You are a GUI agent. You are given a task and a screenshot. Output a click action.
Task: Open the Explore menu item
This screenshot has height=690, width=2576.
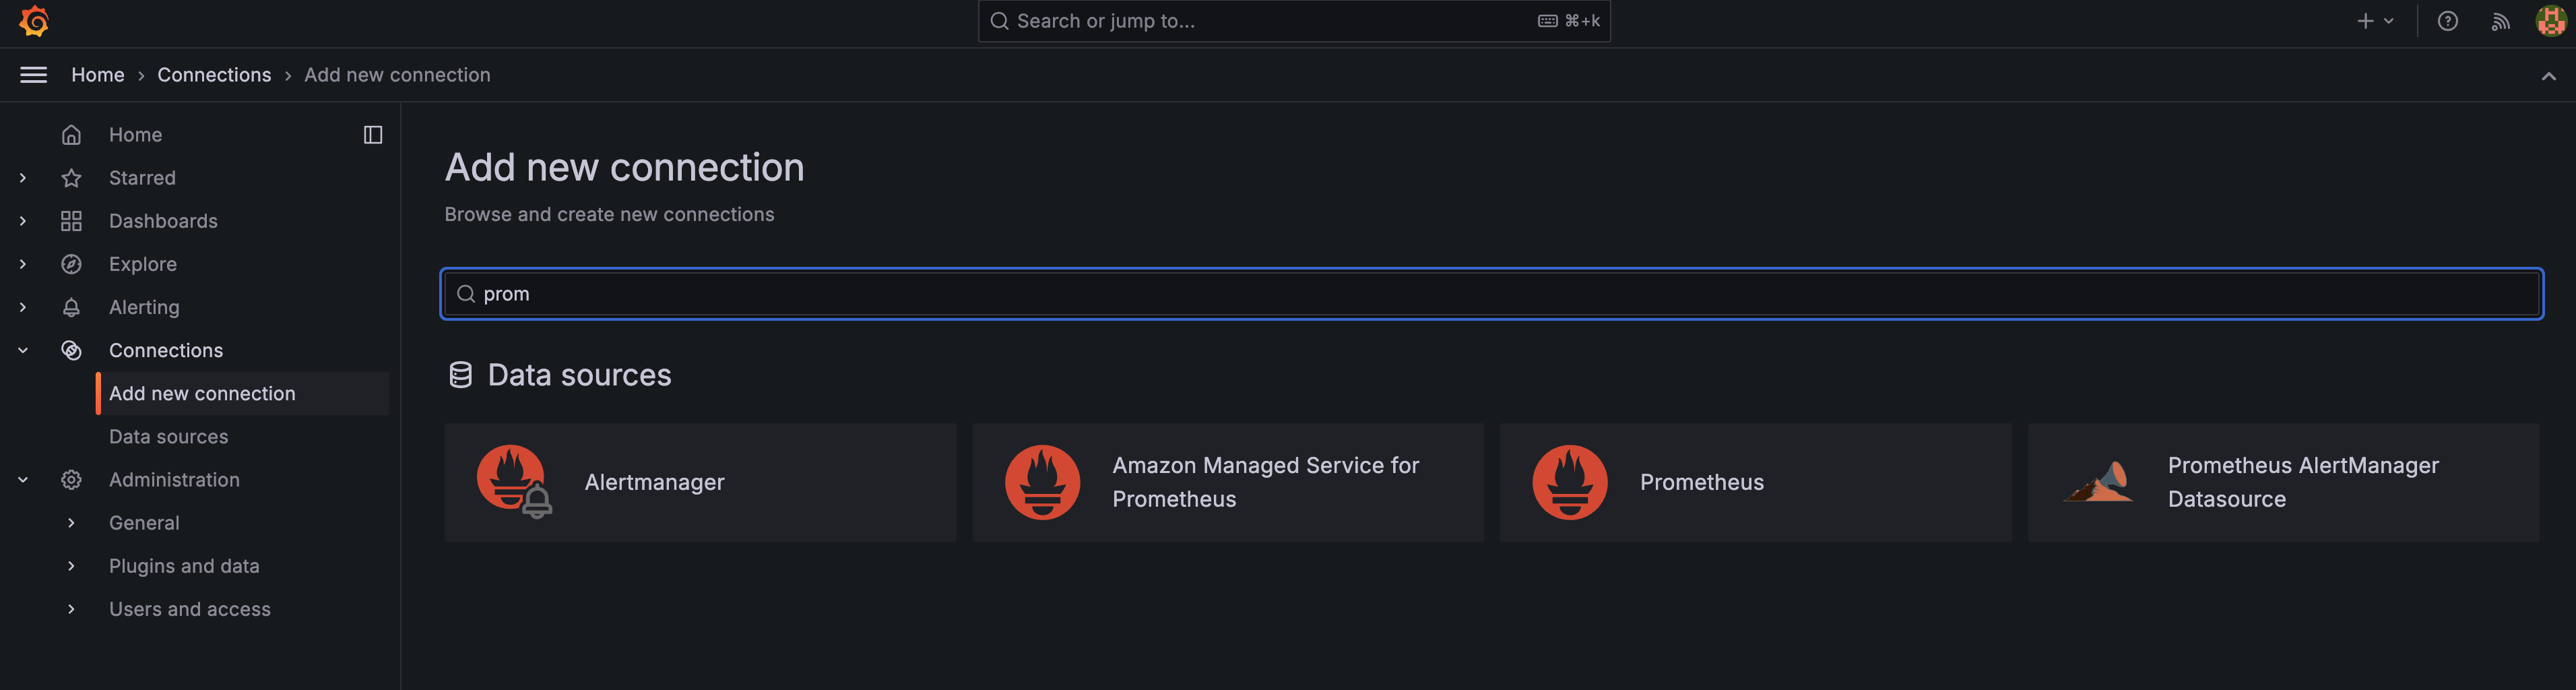pyautogui.click(x=143, y=264)
